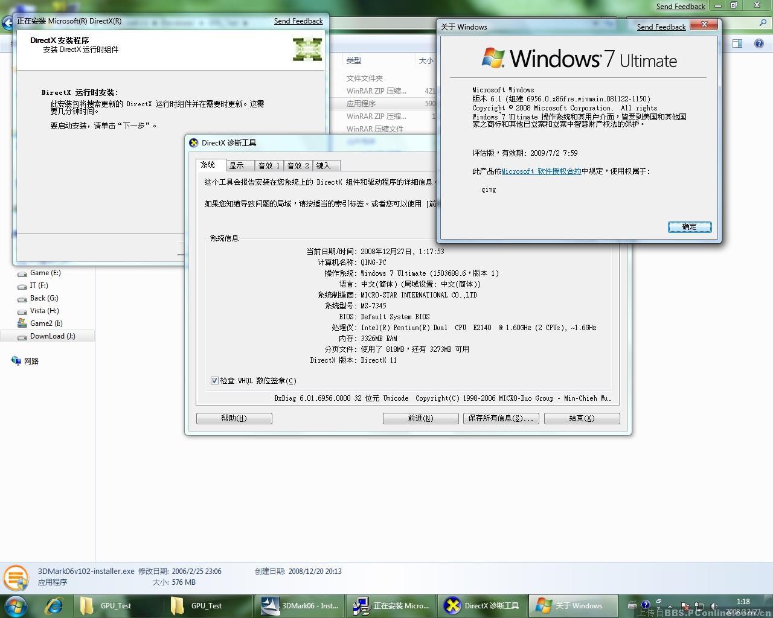Switch to 3DMark06 installer taskbar button
The image size is (773, 618).
point(301,605)
